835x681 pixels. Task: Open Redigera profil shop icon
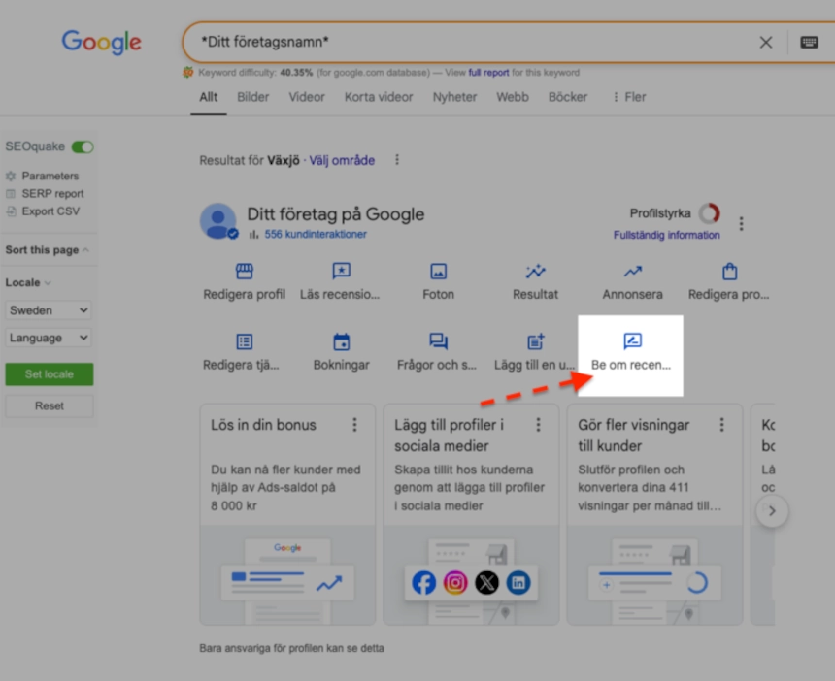coord(245,272)
